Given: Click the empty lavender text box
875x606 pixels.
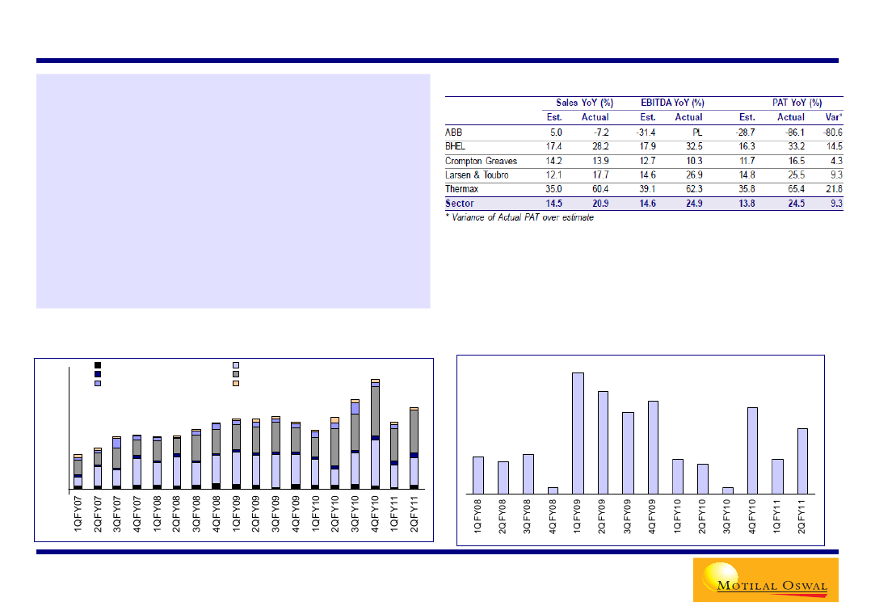Looking at the screenshot, I should point(233,191).
